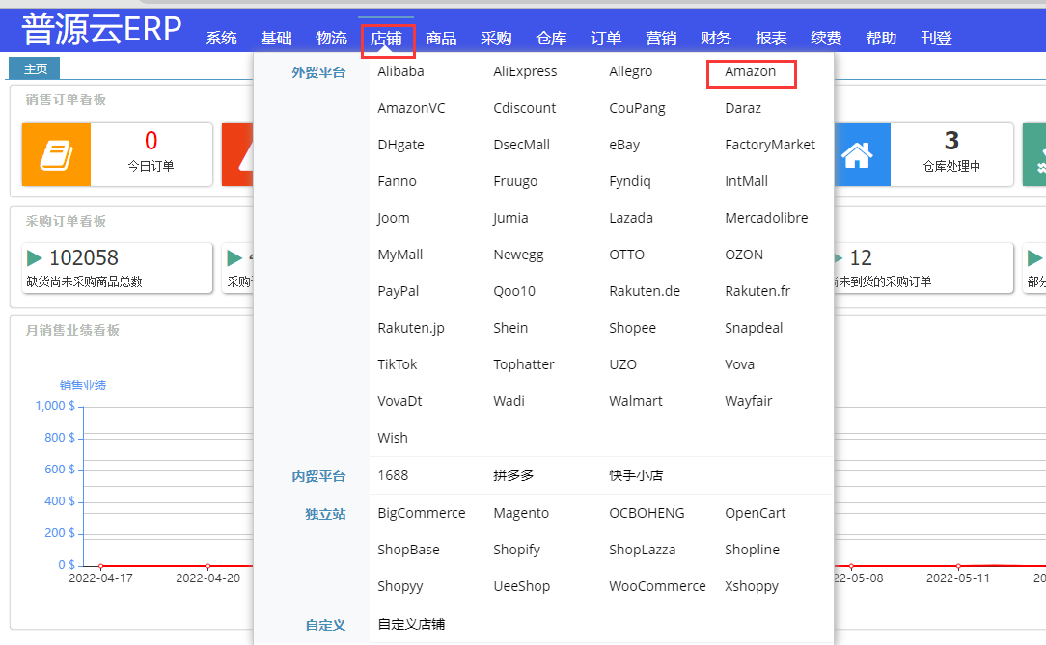Open the Xshoppy store option

[x=752, y=587]
